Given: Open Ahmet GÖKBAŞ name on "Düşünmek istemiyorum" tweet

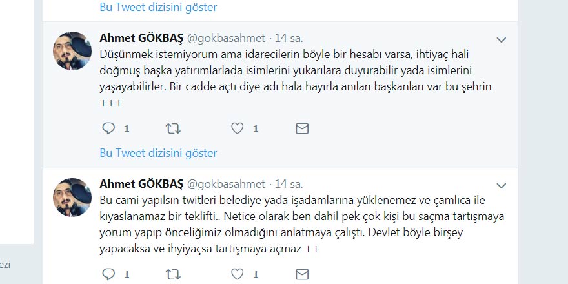Looking at the screenshot, I should click(x=142, y=38).
